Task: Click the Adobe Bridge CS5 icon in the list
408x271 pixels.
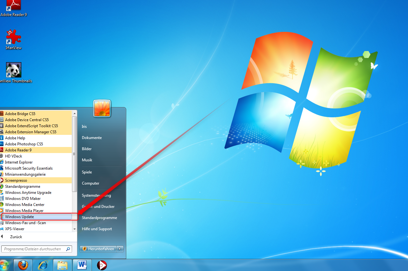Action: pos(2,114)
